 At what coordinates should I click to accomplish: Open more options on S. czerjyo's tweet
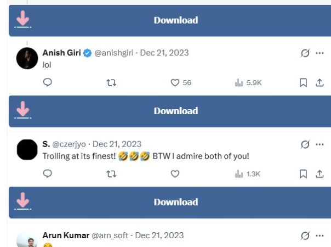pyautogui.click(x=320, y=144)
